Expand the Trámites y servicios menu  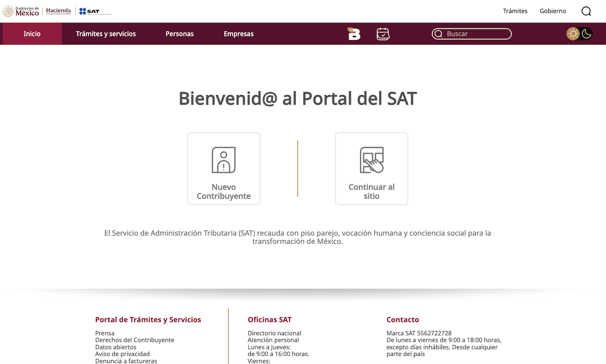(106, 34)
